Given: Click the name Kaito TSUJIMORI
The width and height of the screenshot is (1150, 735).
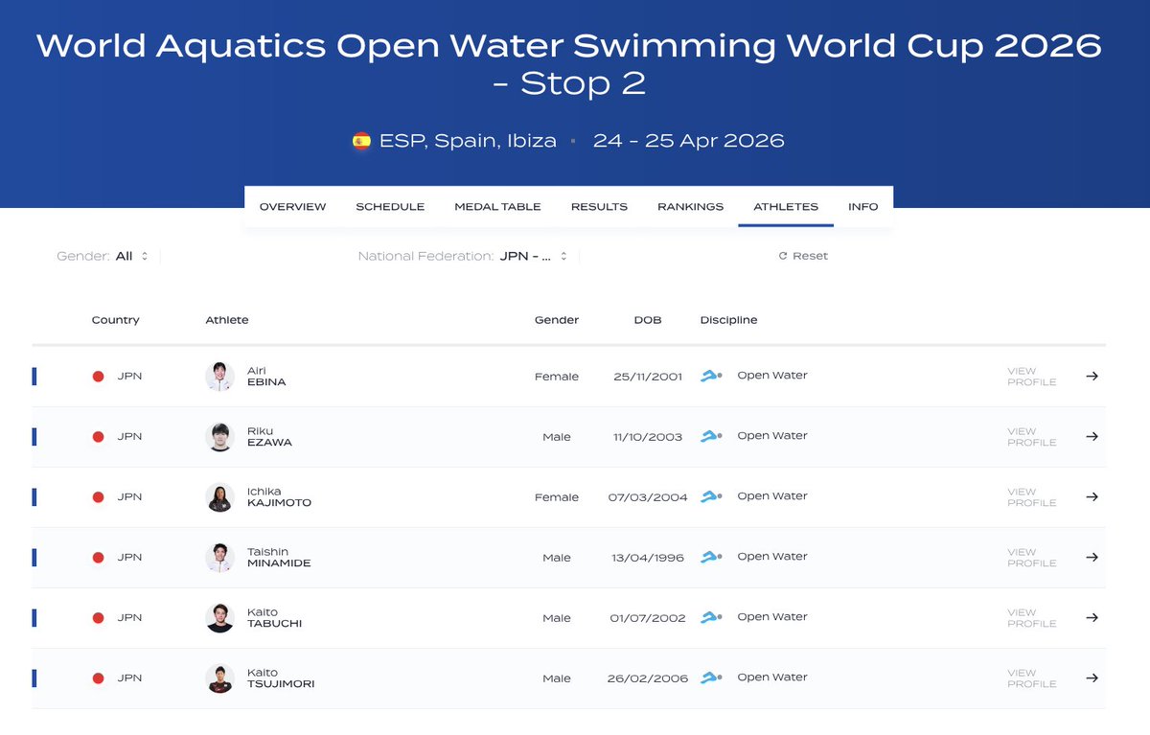Looking at the screenshot, I should coord(281,678).
